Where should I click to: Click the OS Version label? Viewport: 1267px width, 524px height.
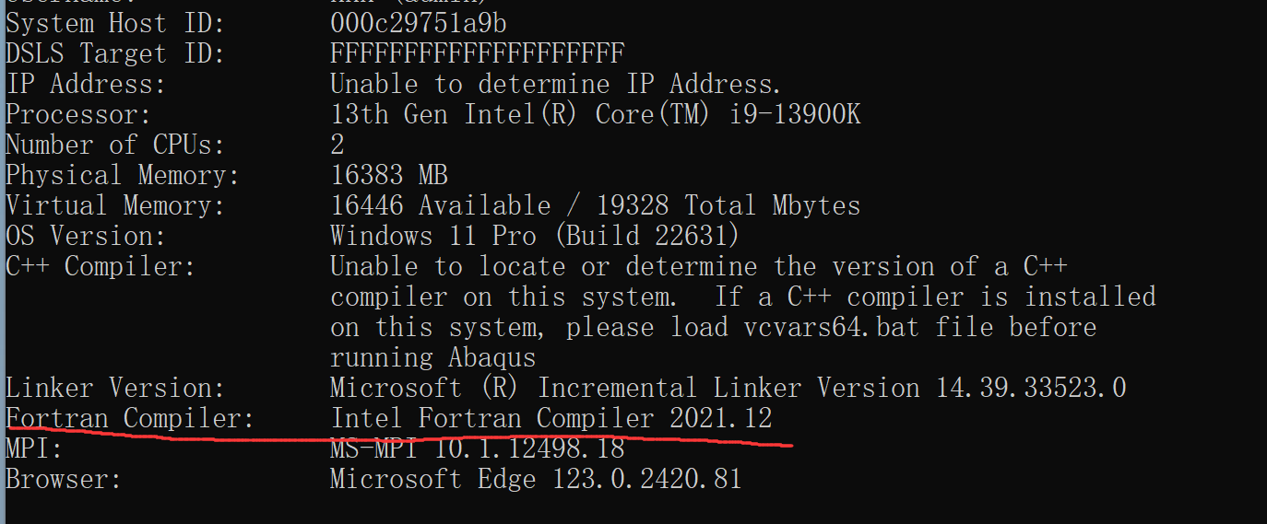86,236
